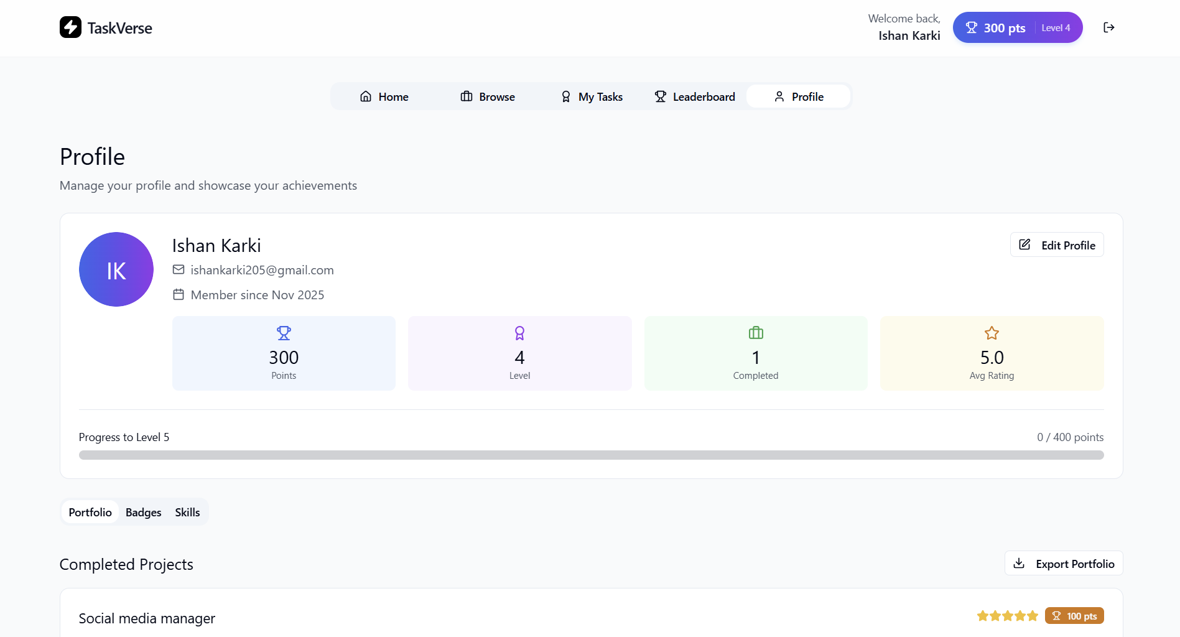Click the 300 pts Level 4 header badge

[x=1018, y=27]
